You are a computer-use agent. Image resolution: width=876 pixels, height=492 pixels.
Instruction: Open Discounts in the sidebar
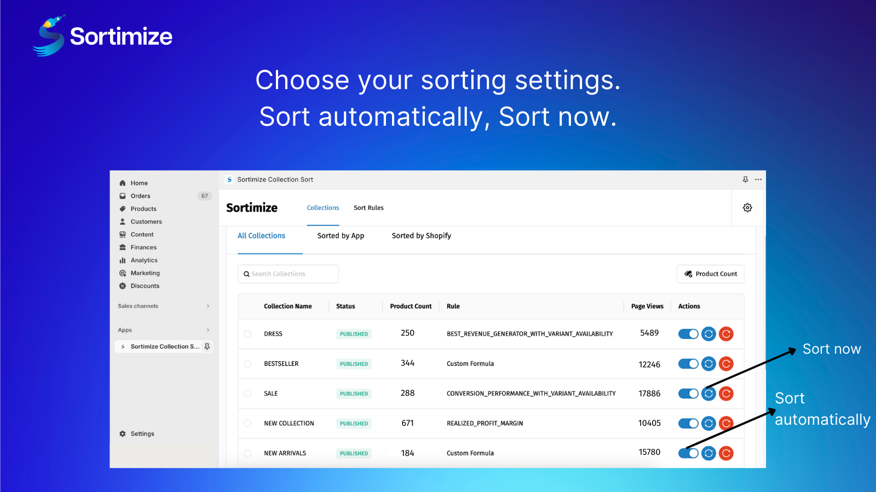[x=146, y=285]
